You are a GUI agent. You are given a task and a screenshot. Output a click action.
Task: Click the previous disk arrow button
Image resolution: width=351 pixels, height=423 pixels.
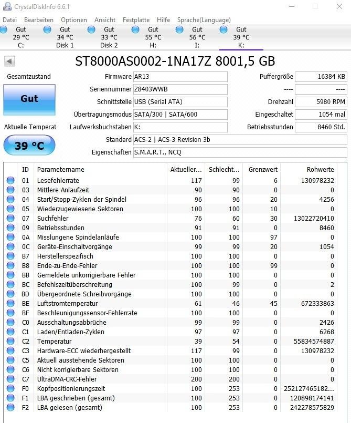(x=9, y=61)
